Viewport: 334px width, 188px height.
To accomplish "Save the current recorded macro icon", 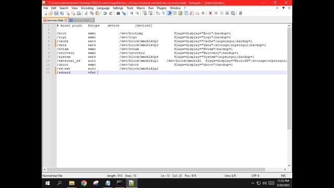I will click(233, 13).
